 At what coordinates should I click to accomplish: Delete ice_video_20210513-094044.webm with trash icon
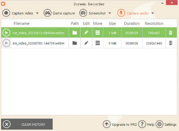point(171,33)
